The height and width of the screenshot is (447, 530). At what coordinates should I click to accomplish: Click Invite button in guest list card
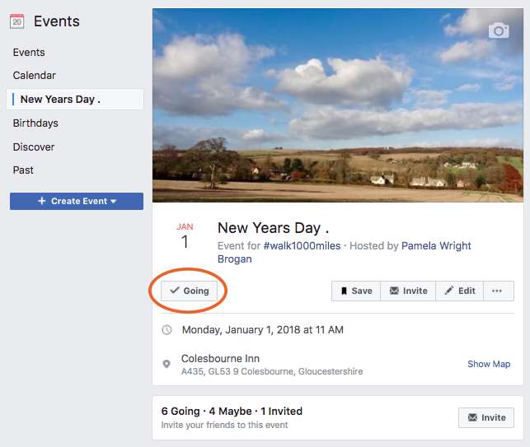point(486,417)
